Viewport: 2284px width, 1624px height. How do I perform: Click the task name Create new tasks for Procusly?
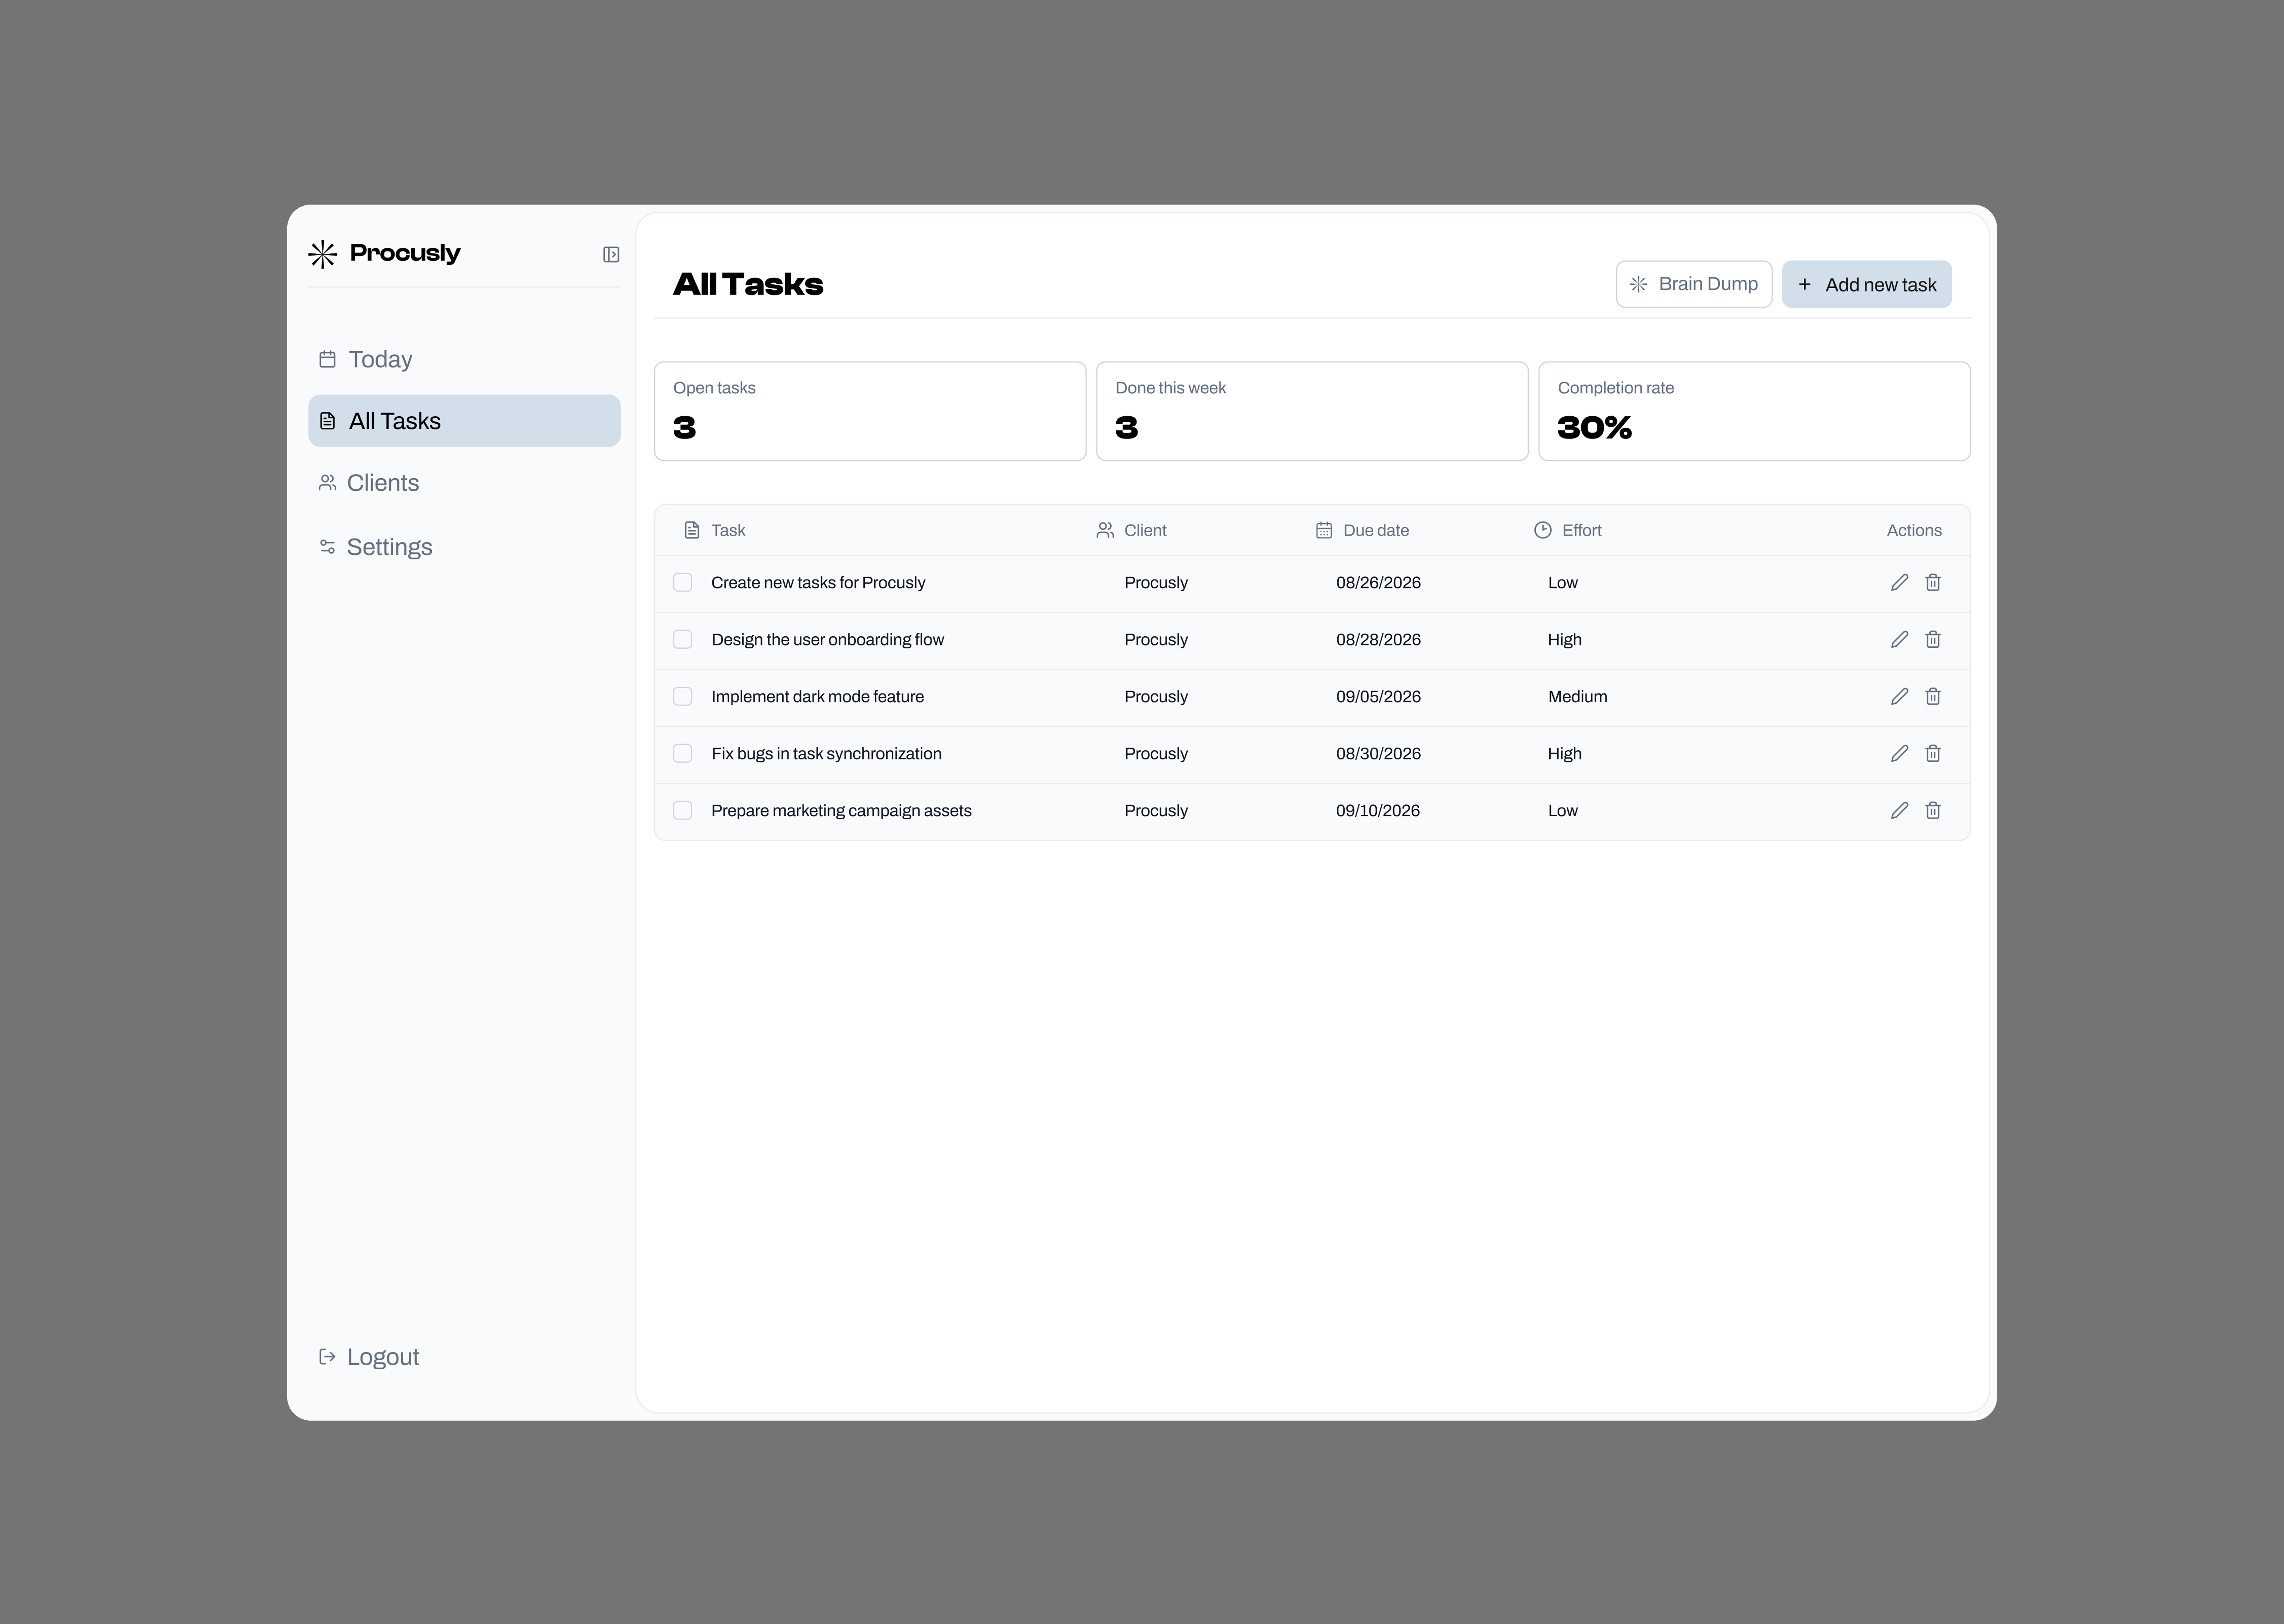point(818,583)
